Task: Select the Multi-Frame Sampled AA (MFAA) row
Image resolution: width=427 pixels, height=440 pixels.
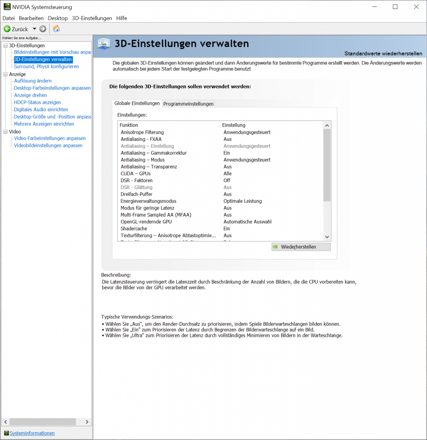Action: pos(220,215)
